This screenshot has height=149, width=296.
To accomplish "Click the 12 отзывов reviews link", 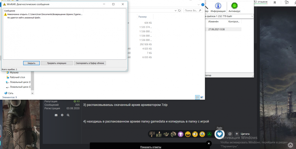I will point(261,2).
